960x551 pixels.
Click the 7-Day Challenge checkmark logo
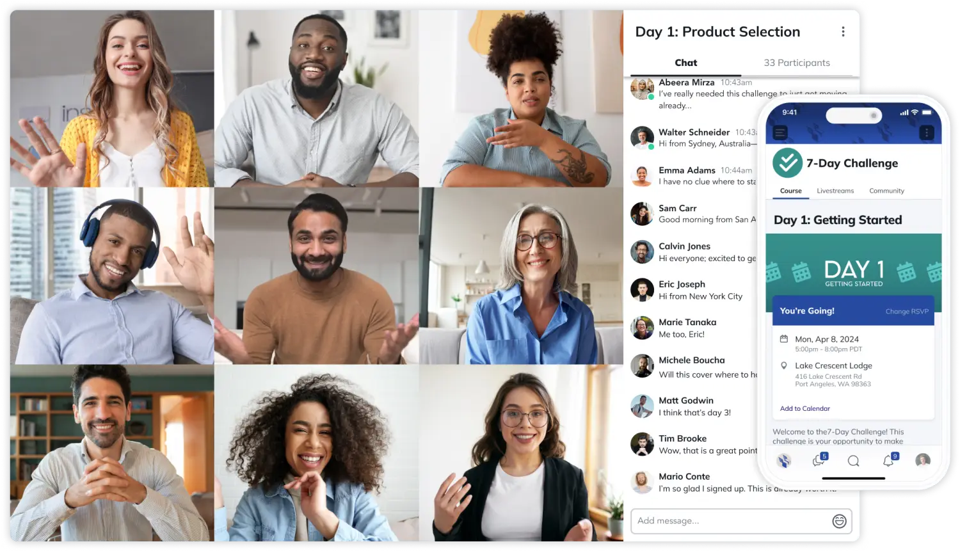pyautogui.click(x=787, y=163)
